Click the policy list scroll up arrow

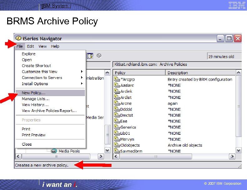[x=239, y=73]
